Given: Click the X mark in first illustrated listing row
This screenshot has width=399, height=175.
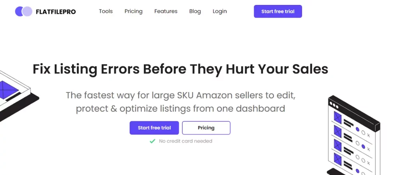Looking at the screenshot, I should point(369,135).
